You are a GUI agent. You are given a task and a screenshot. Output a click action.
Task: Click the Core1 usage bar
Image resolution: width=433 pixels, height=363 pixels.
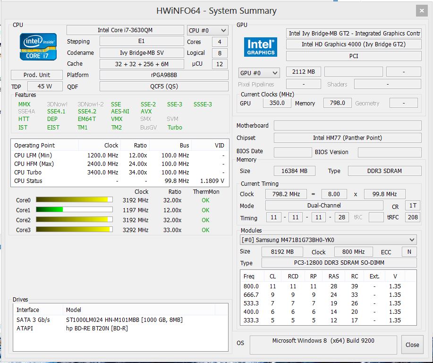click(x=74, y=210)
